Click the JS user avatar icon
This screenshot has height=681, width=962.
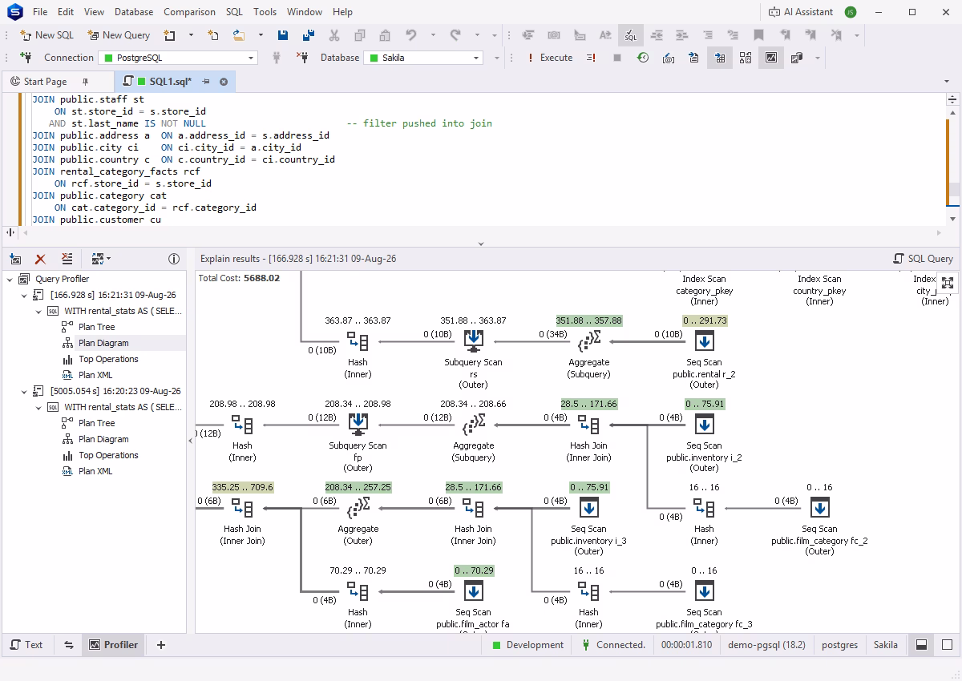point(850,12)
